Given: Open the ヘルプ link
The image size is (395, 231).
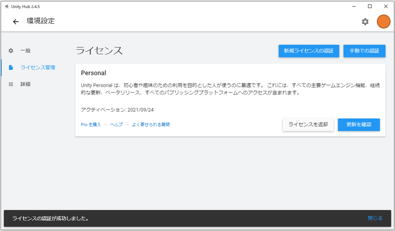Looking at the screenshot, I should pos(116,125).
